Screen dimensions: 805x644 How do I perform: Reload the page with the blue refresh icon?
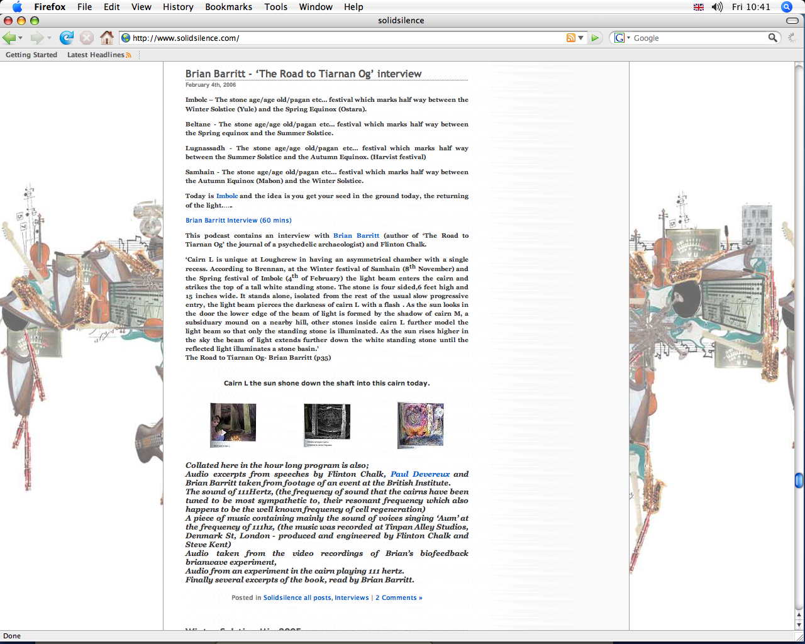67,38
